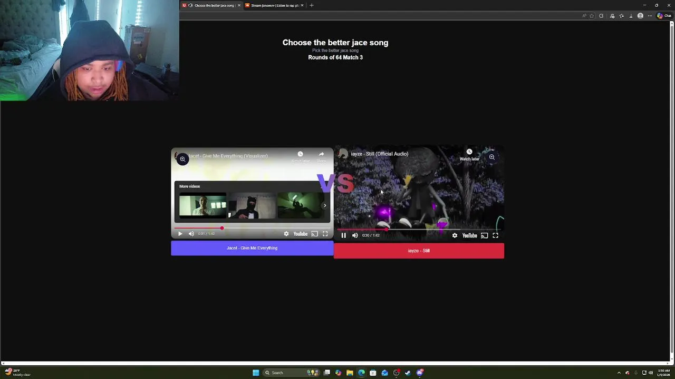This screenshot has width=675, height=379.
Task: Vote for iayze - Still
Action: pos(419,251)
